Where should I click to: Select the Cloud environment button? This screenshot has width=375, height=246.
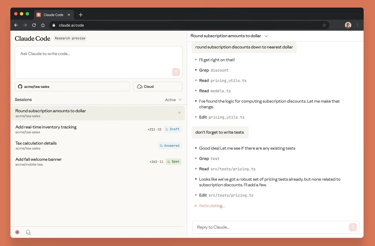[x=158, y=87]
